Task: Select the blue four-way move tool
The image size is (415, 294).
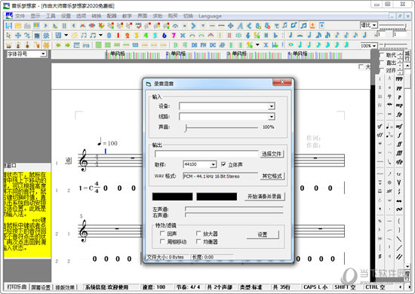Action: (18, 35)
